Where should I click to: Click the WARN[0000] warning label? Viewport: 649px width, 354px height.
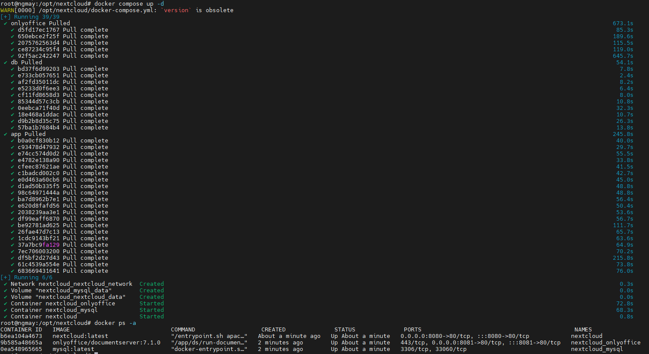click(x=18, y=10)
